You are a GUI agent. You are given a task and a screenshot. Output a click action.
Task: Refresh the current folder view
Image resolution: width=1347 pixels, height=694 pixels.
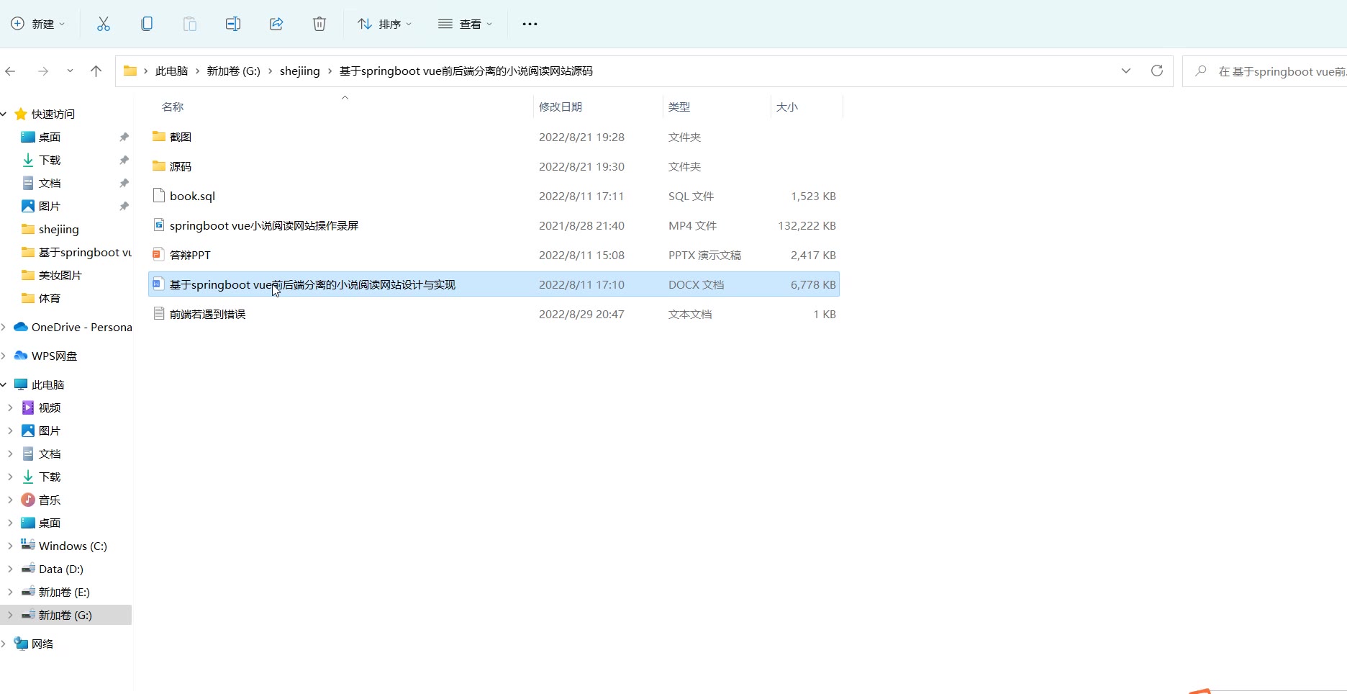coord(1157,71)
